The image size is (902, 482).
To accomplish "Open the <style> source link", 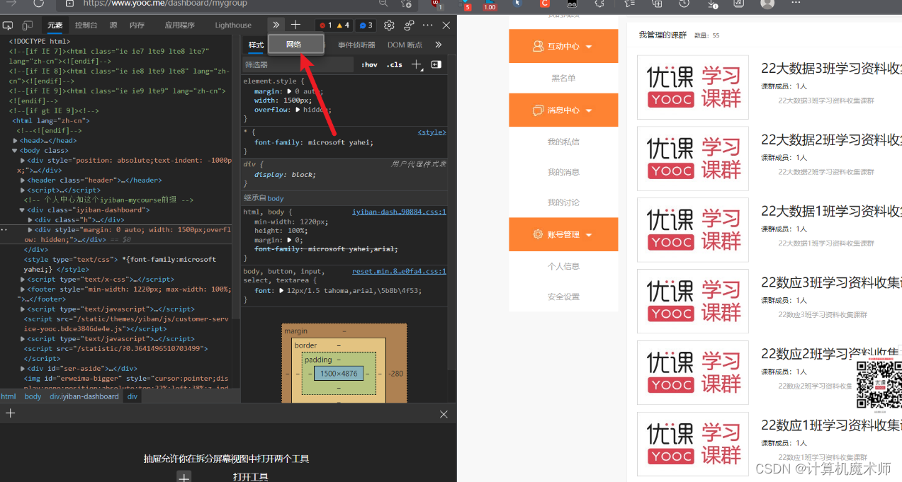I will [432, 132].
